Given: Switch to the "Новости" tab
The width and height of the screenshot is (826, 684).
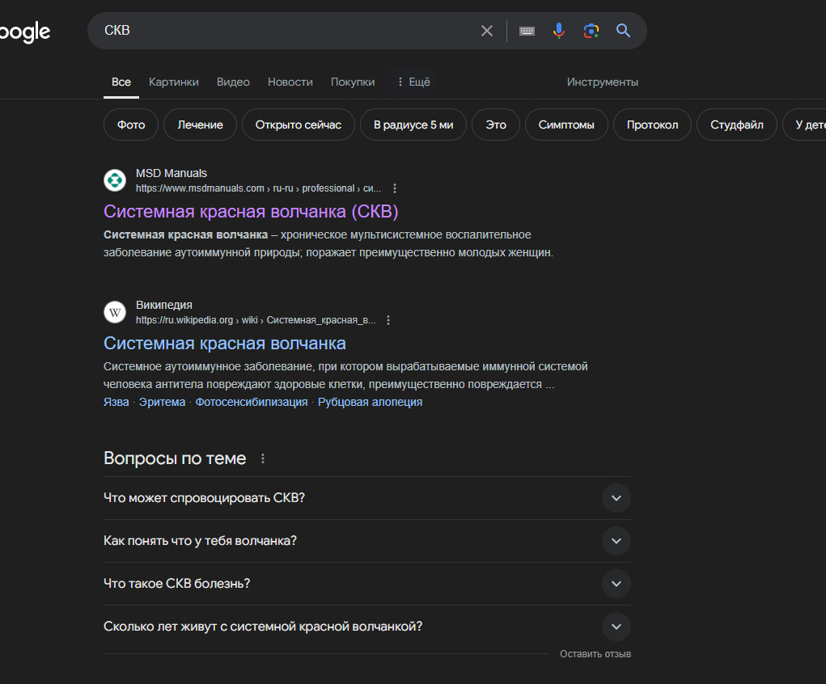Looking at the screenshot, I should tap(290, 82).
